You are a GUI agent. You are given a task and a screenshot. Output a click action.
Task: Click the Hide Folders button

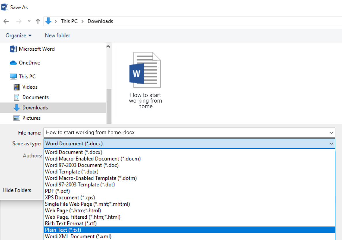pyautogui.click(x=17, y=190)
